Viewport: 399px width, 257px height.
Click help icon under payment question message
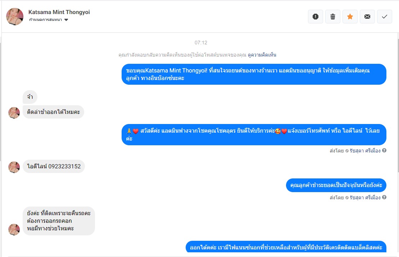384,197
